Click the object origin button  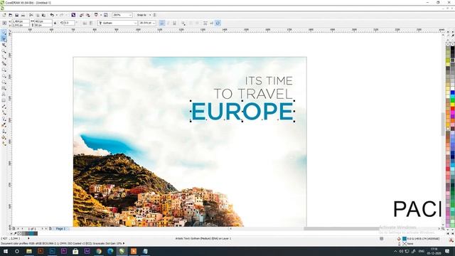click(4, 23)
